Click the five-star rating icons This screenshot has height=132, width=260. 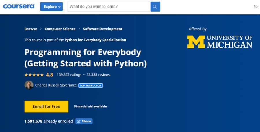pyautogui.click(x=34, y=75)
